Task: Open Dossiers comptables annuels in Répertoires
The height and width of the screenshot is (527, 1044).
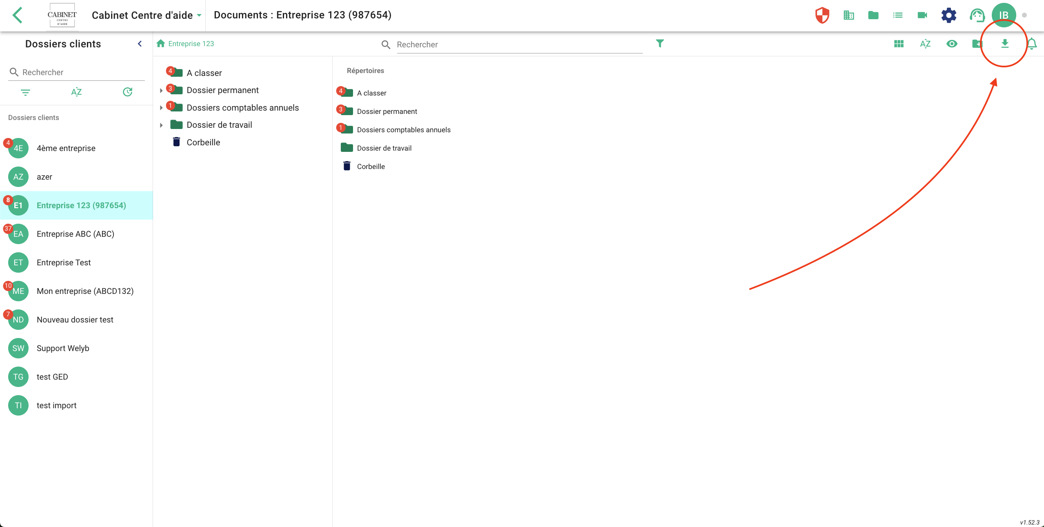Action: tap(404, 130)
